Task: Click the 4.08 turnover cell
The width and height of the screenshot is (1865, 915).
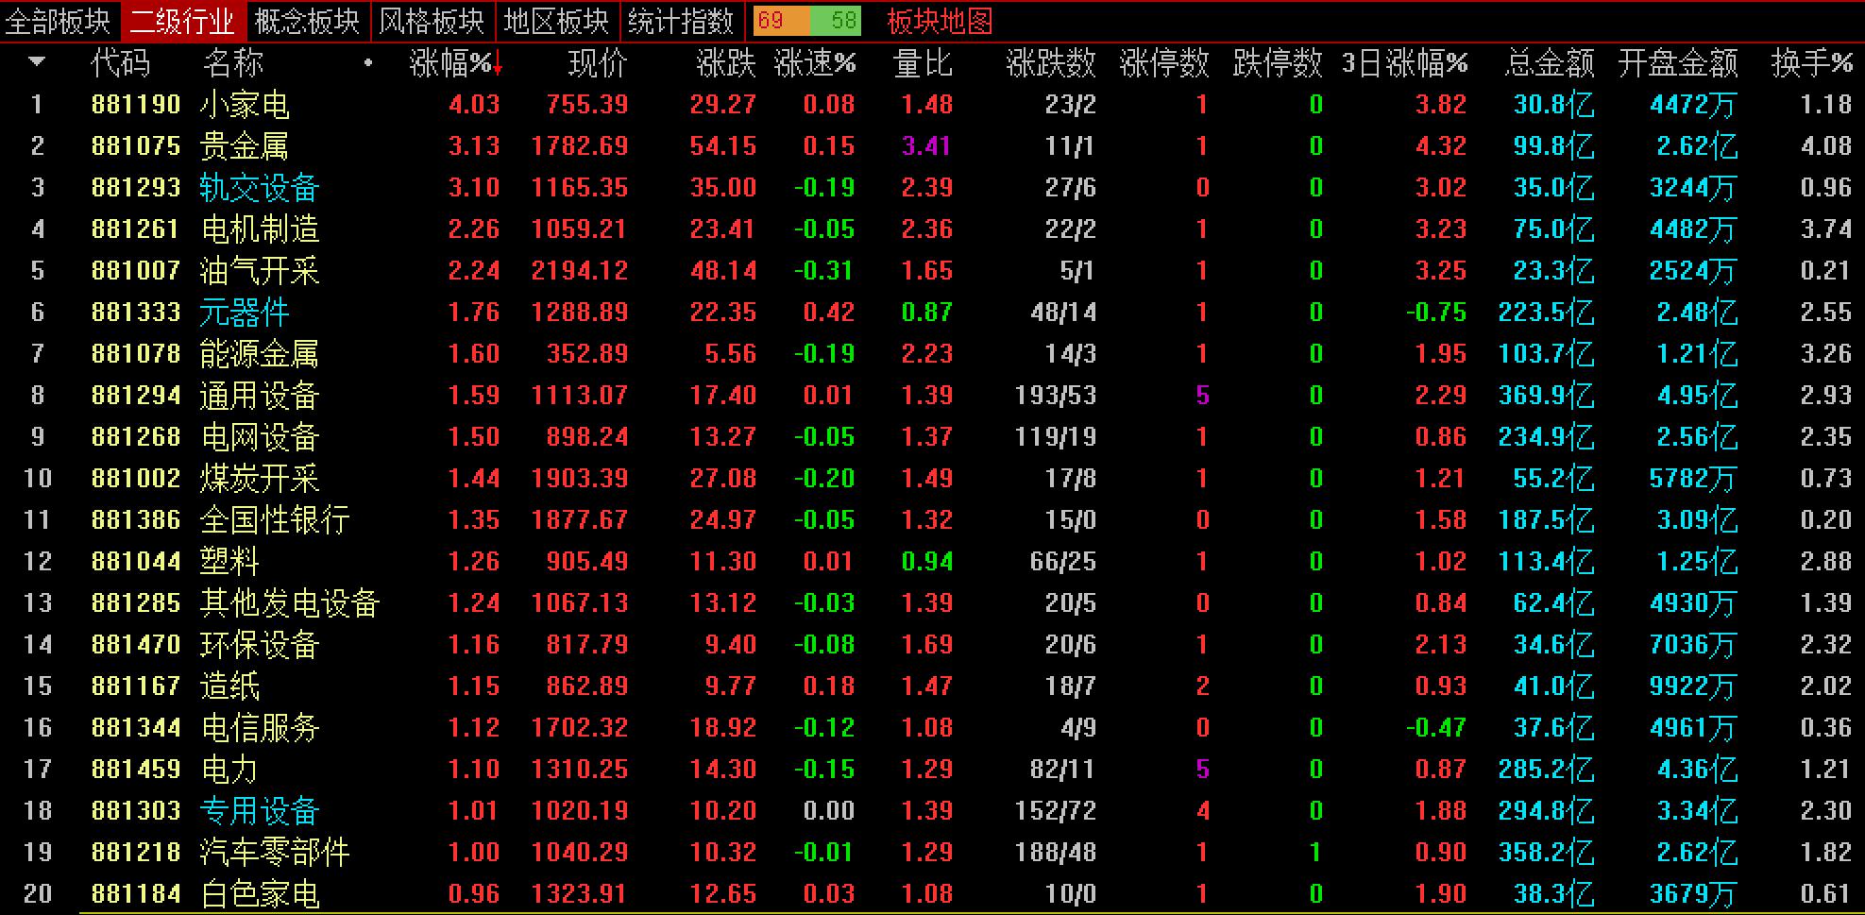Action: (x=1826, y=145)
